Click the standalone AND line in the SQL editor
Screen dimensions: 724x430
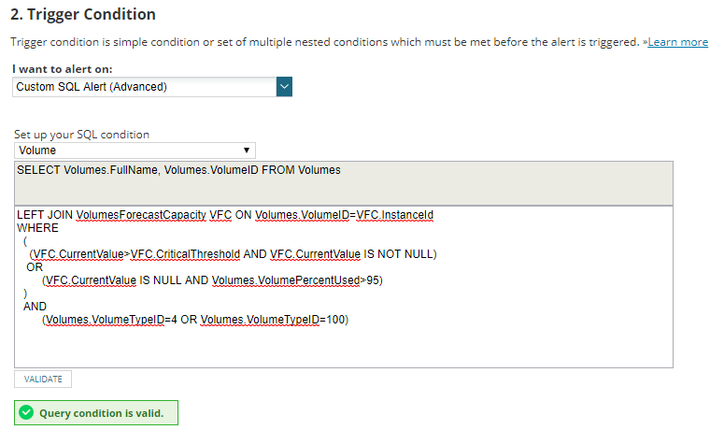click(35, 307)
